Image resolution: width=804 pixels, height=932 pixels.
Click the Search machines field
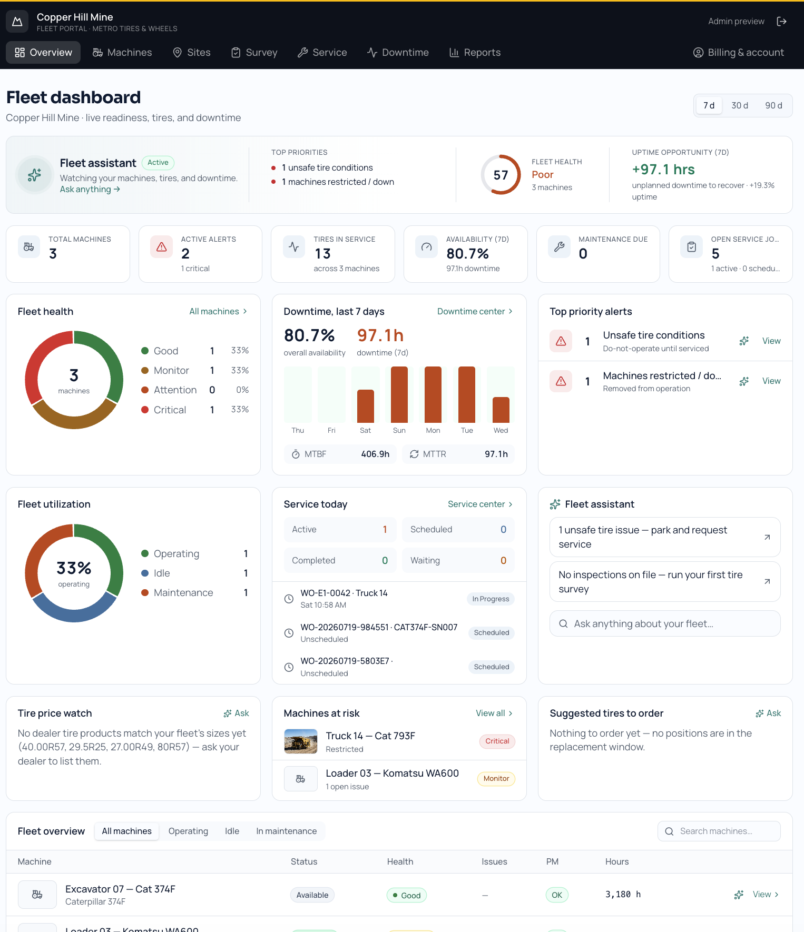click(x=719, y=831)
